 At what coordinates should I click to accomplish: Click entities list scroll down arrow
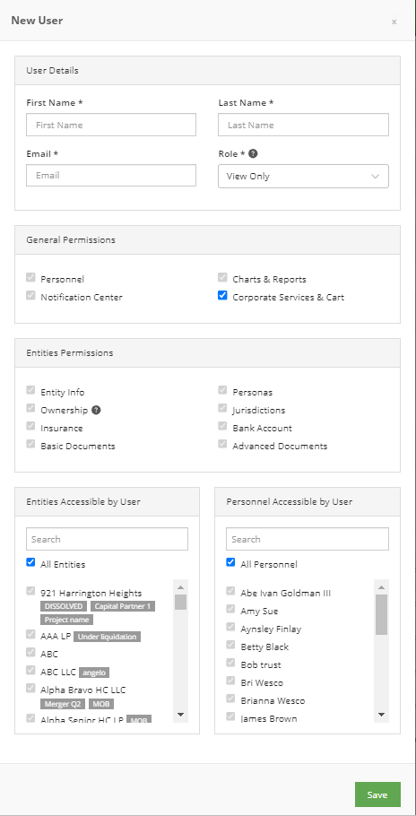point(180,715)
